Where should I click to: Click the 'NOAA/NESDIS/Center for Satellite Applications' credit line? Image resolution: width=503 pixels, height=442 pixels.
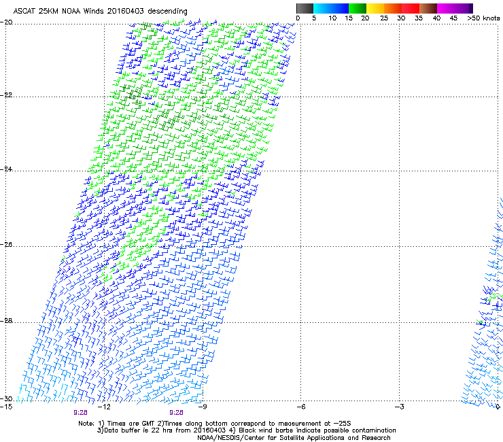click(294, 438)
